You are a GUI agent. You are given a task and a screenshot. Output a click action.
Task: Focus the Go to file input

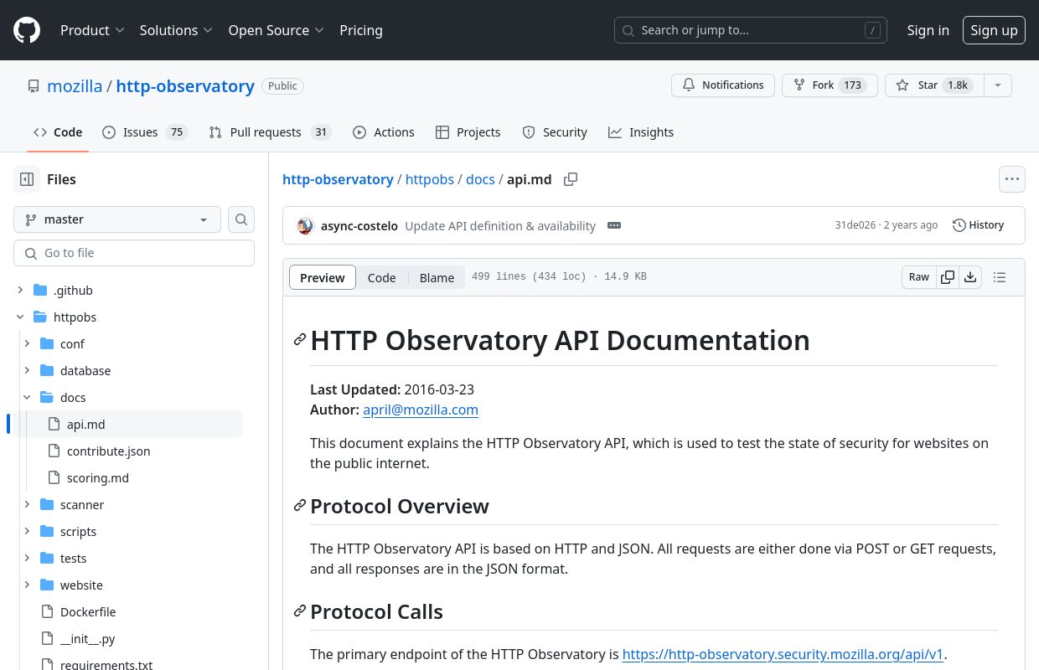click(x=134, y=253)
